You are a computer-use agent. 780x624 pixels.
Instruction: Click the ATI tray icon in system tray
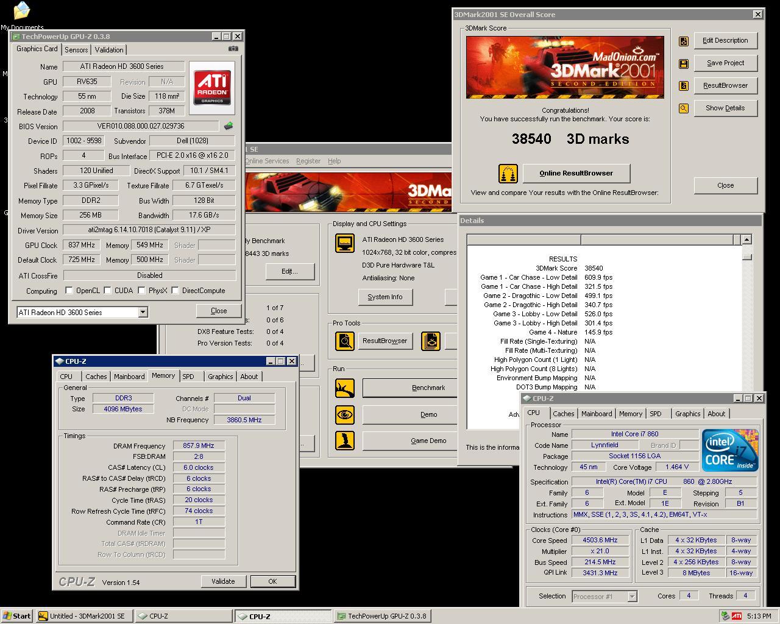click(737, 616)
